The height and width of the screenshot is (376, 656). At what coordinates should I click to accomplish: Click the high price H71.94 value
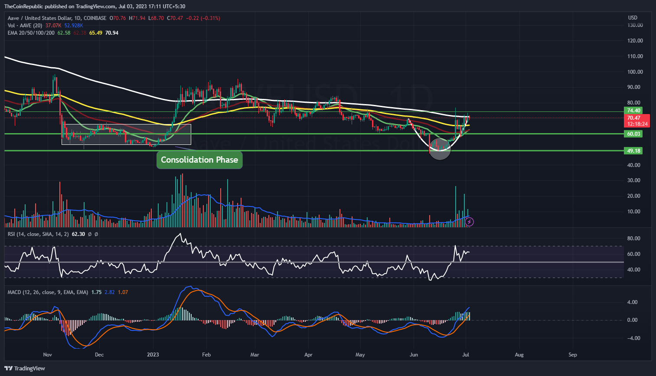coord(137,18)
